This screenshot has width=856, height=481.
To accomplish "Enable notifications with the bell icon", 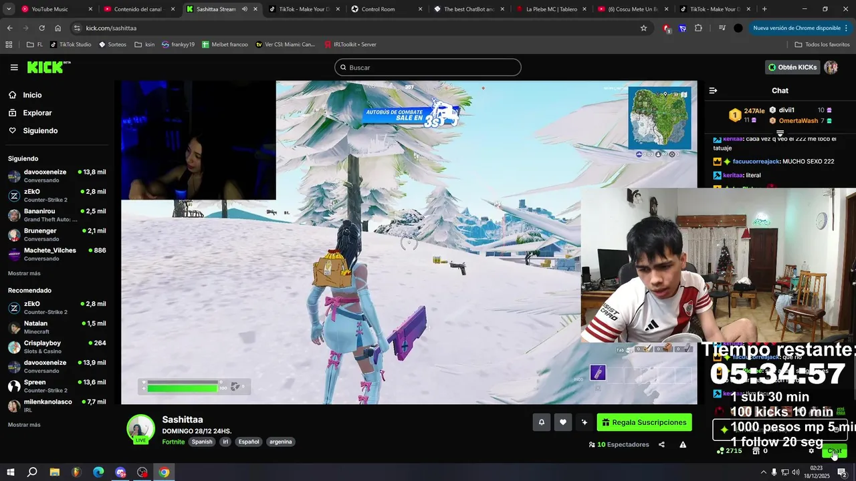I will (x=542, y=422).
